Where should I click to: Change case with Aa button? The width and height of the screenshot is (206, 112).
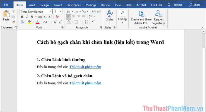pos(45,22)
